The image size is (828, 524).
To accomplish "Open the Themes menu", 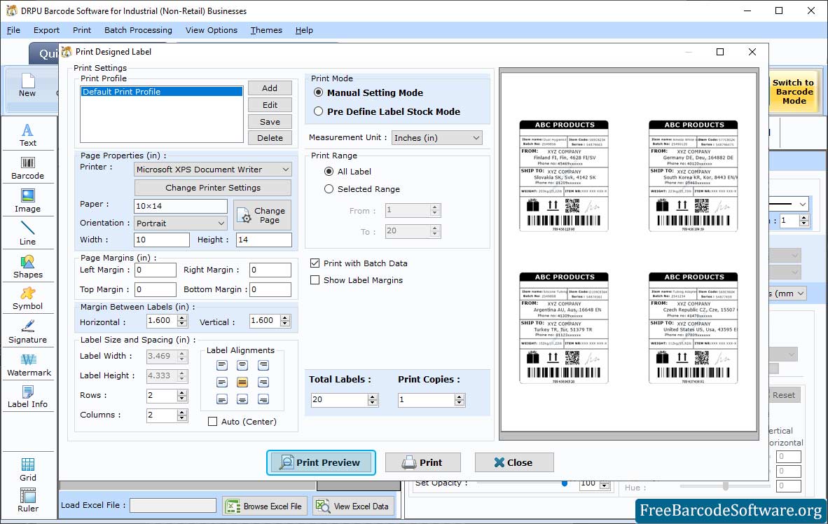I will tap(266, 30).
